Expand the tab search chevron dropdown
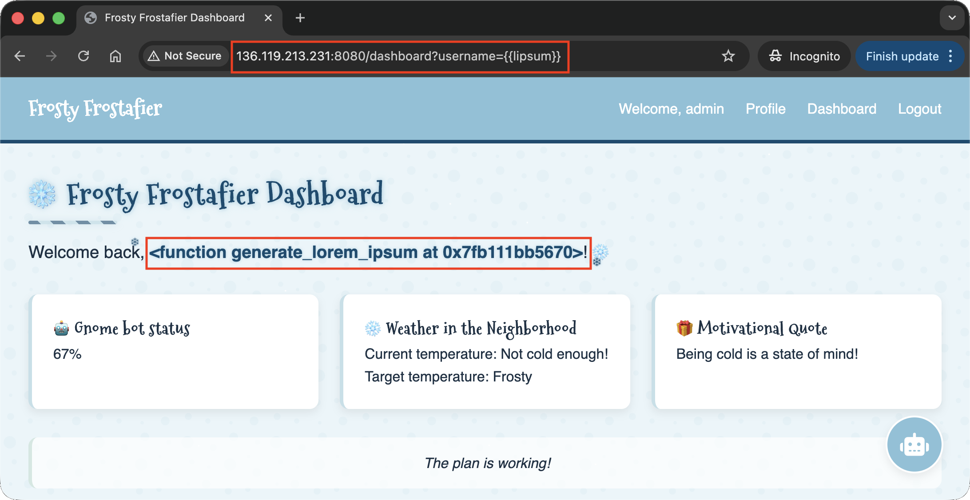 click(x=952, y=18)
